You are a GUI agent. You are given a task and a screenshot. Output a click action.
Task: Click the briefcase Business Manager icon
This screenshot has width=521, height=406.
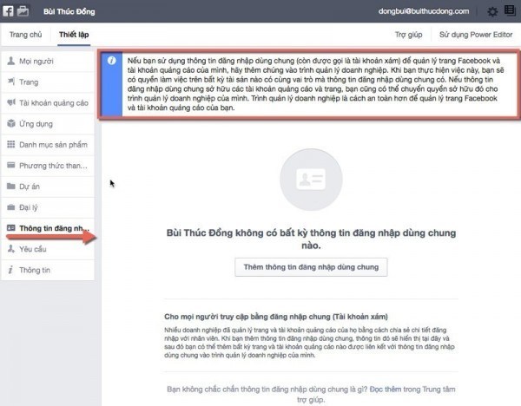point(26,10)
